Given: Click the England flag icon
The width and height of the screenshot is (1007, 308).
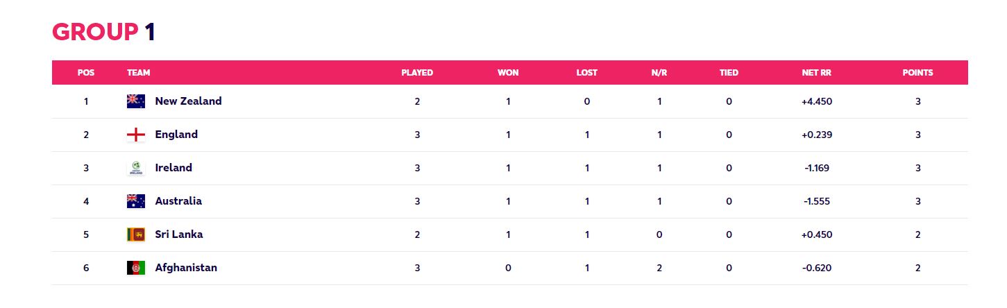Looking at the screenshot, I should tap(136, 135).
